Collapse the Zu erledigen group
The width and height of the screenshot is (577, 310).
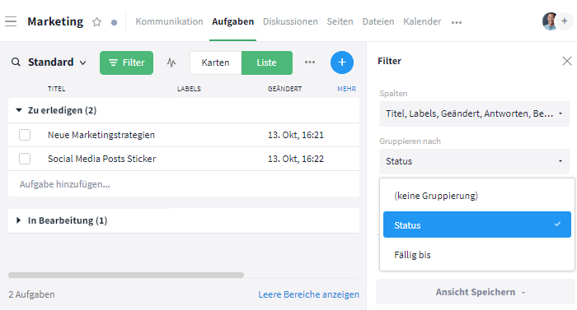(19, 110)
